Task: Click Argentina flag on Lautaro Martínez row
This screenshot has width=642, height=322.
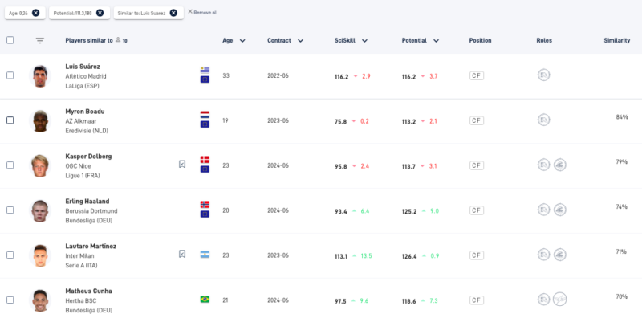Action: (205, 255)
